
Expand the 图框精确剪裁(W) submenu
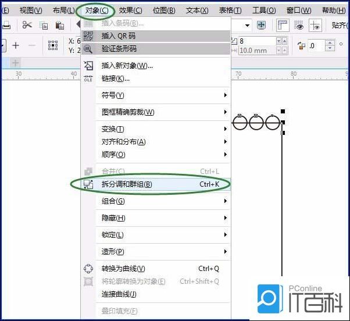click(156, 112)
